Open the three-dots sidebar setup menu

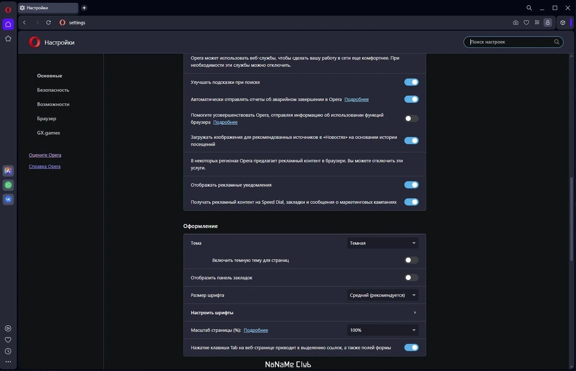tap(8, 362)
